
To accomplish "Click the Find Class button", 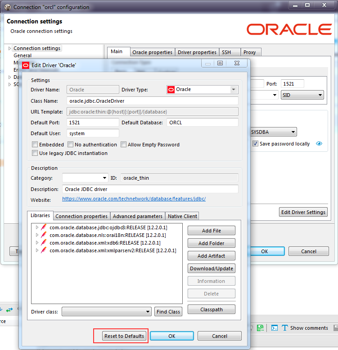I will click(x=168, y=312).
